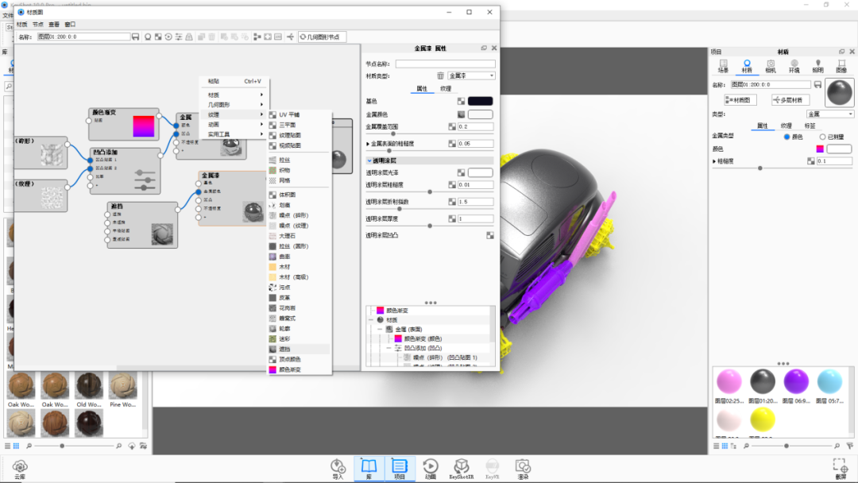Image resolution: width=858 pixels, height=483 pixels.
Task: Switch to the 标签 tab in the project material panel
Action: tap(810, 126)
